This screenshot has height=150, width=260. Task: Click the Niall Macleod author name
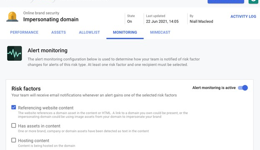click(201, 21)
